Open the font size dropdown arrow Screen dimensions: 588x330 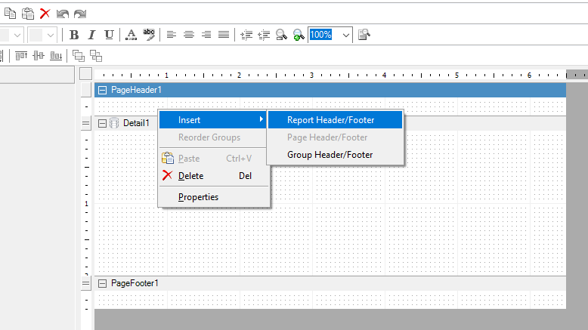tap(50, 35)
